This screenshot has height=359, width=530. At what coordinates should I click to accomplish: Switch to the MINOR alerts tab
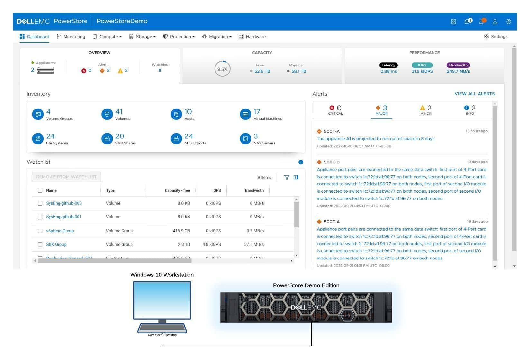(x=426, y=110)
